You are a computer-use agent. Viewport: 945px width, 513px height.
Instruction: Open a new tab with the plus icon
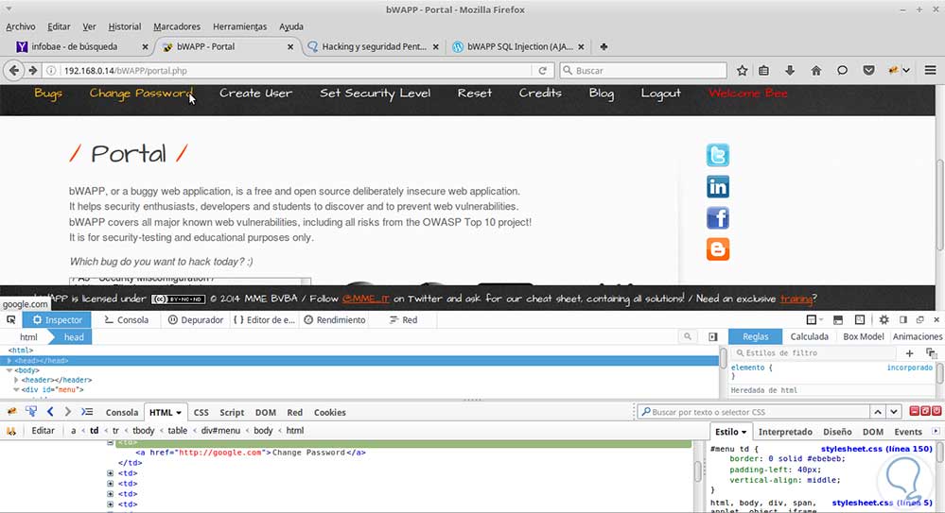tap(604, 46)
